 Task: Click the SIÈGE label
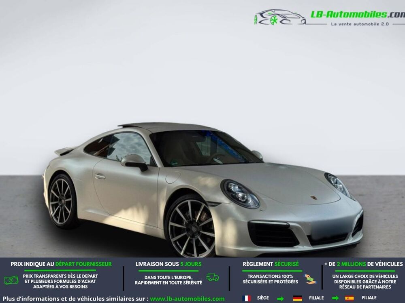point(263,298)
